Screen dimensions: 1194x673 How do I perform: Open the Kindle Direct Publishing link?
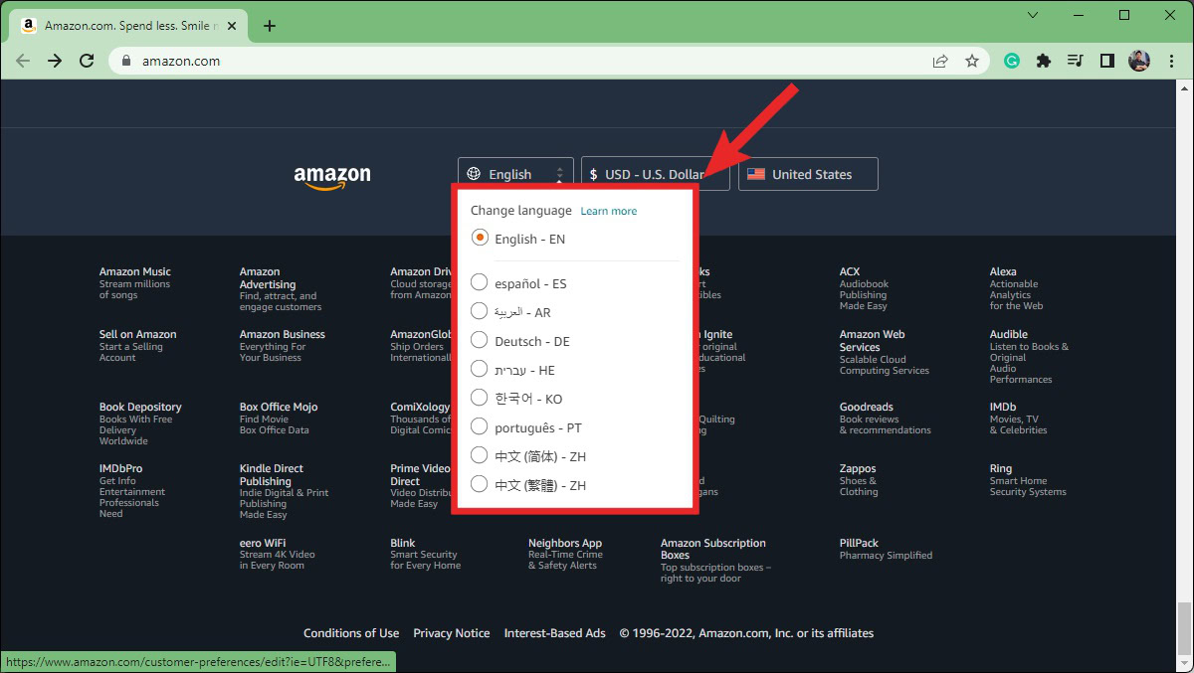[284, 491]
